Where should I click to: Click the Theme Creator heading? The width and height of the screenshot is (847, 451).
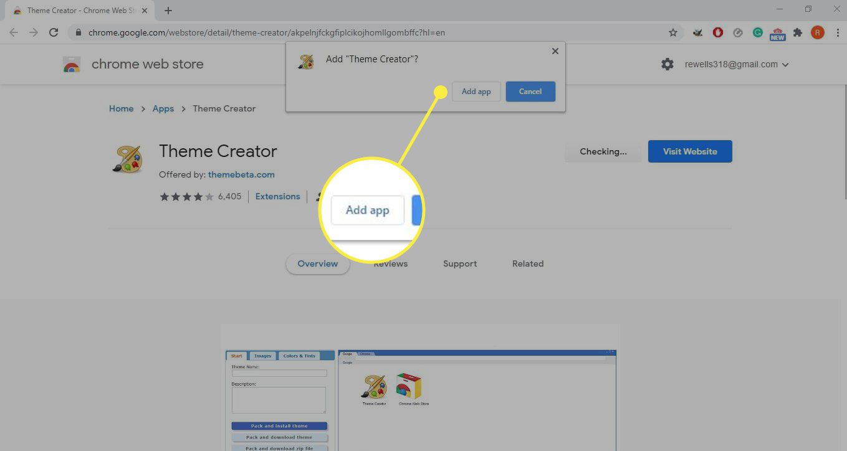coord(218,151)
